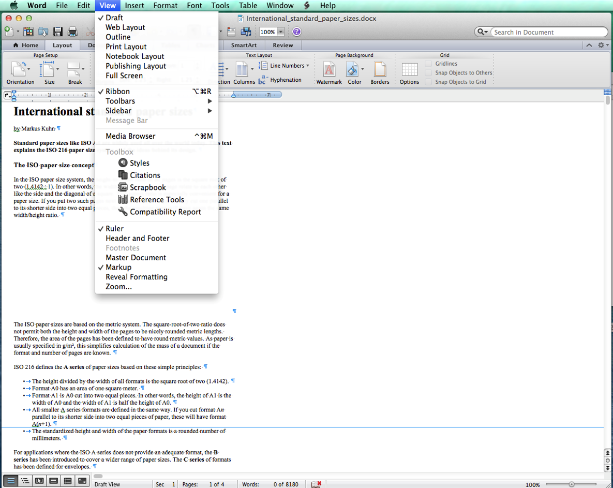Toggle the Ruler menu option off

pyautogui.click(x=114, y=229)
